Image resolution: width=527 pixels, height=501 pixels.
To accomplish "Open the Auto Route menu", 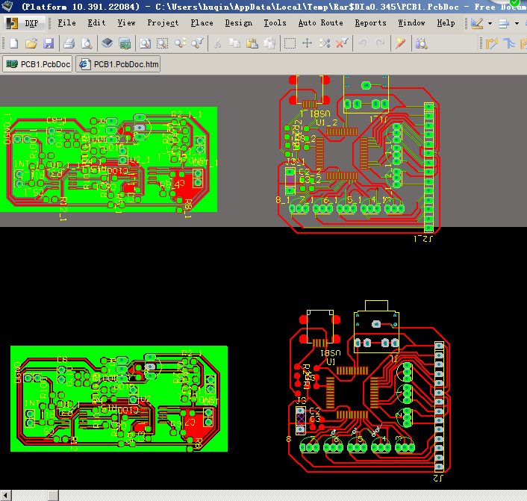I will 321,23.
